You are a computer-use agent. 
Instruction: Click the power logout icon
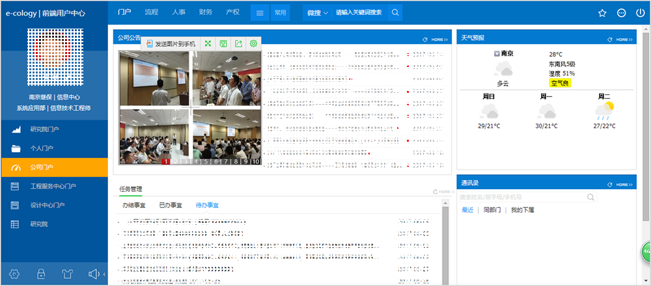640,13
